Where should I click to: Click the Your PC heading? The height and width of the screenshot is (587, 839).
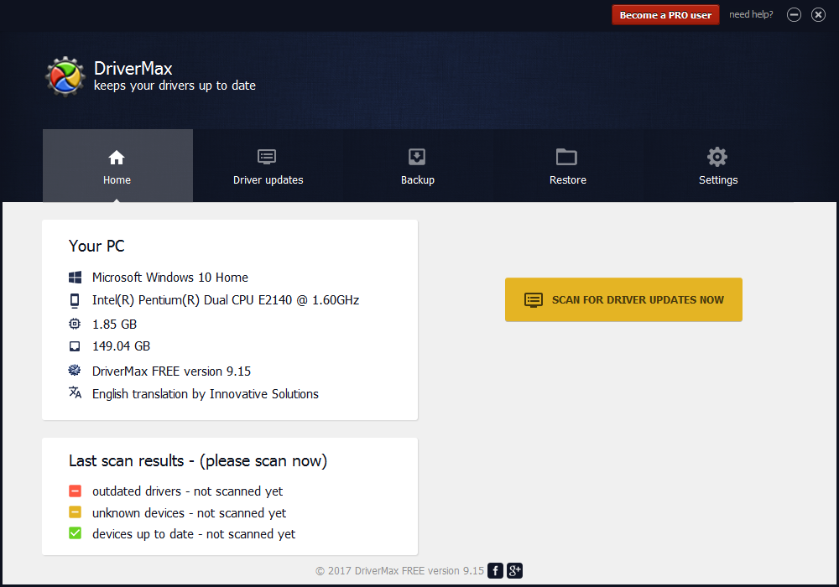coord(96,246)
